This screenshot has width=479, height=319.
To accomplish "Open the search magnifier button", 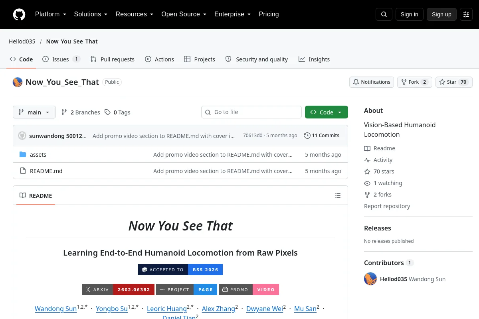I will point(384,14).
